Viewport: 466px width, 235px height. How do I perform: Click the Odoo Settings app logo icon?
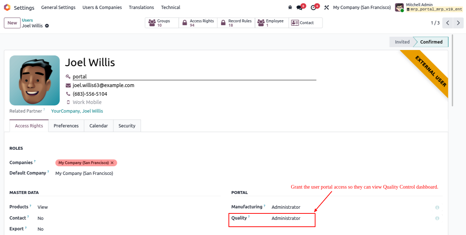[x=7, y=8]
